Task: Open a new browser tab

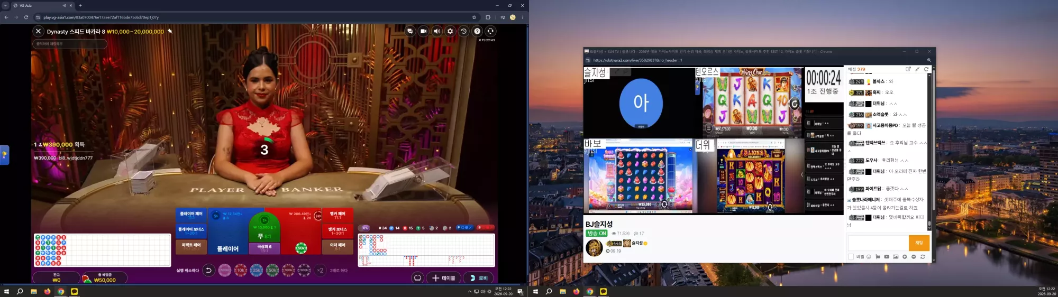Action: tap(80, 5)
